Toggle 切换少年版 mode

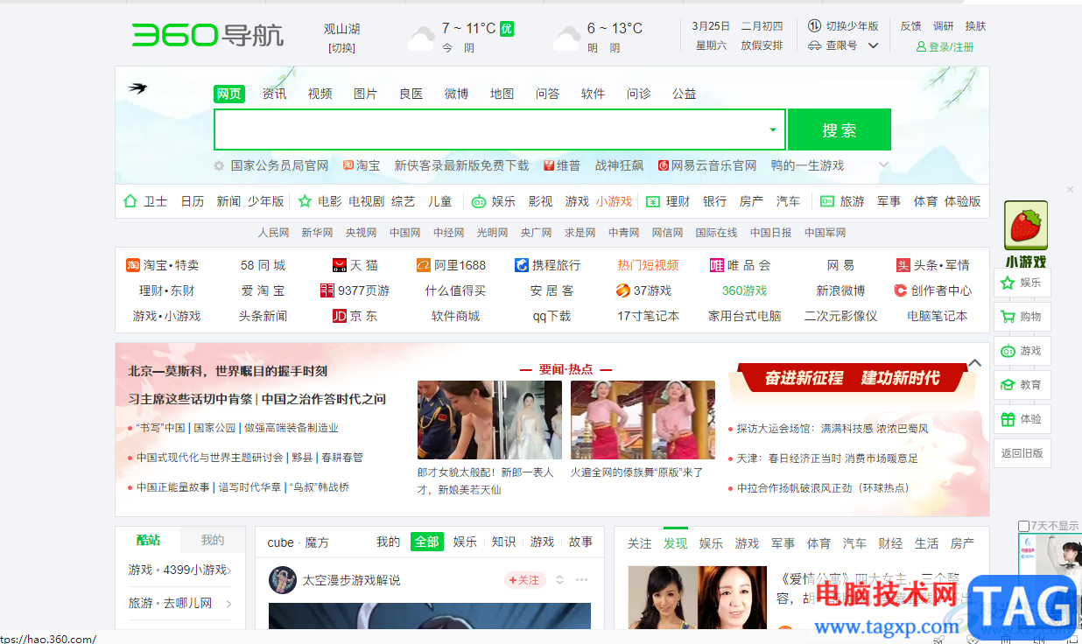843,26
